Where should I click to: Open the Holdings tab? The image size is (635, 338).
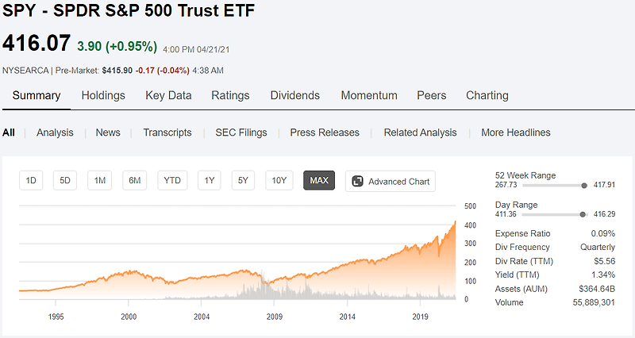coord(103,95)
